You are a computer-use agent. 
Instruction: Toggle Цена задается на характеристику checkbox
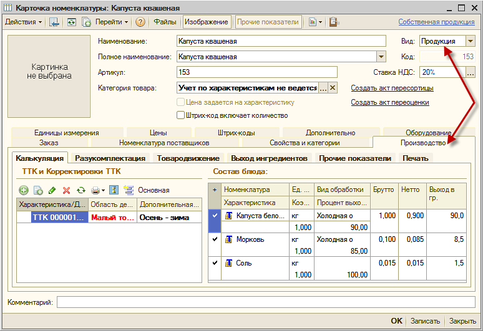pyautogui.click(x=180, y=102)
